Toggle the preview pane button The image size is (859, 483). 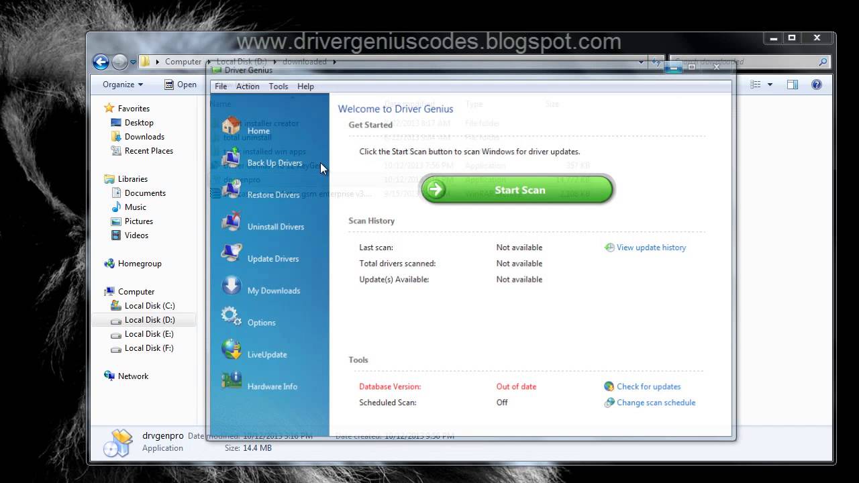click(x=793, y=85)
